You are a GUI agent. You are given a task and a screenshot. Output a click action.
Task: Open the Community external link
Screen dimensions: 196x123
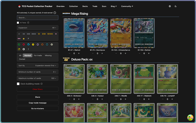tap(127, 6)
